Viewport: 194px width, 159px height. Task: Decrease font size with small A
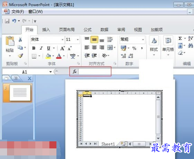click(69, 48)
